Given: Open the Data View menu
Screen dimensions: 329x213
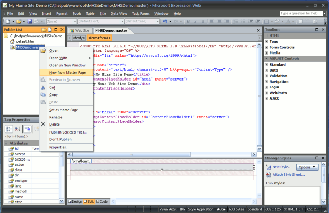Looking at the screenshot, I should click(x=119, y=14).
